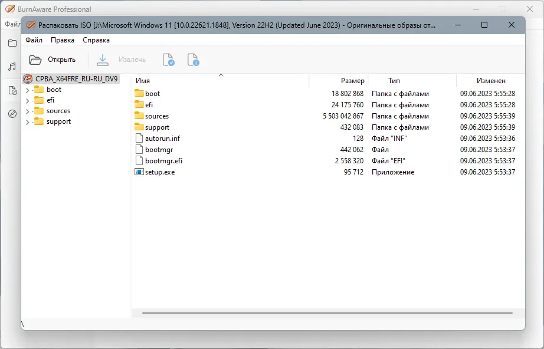Open the Справка menu
Image resolution: width=544 pixels, height=349 pixels.
click(x=96, y=40)
